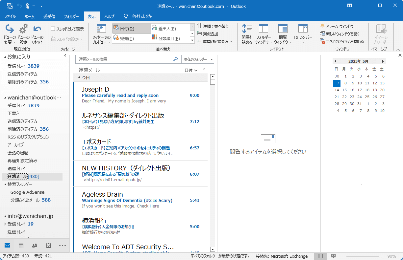Open the Joseph D message

140,95
